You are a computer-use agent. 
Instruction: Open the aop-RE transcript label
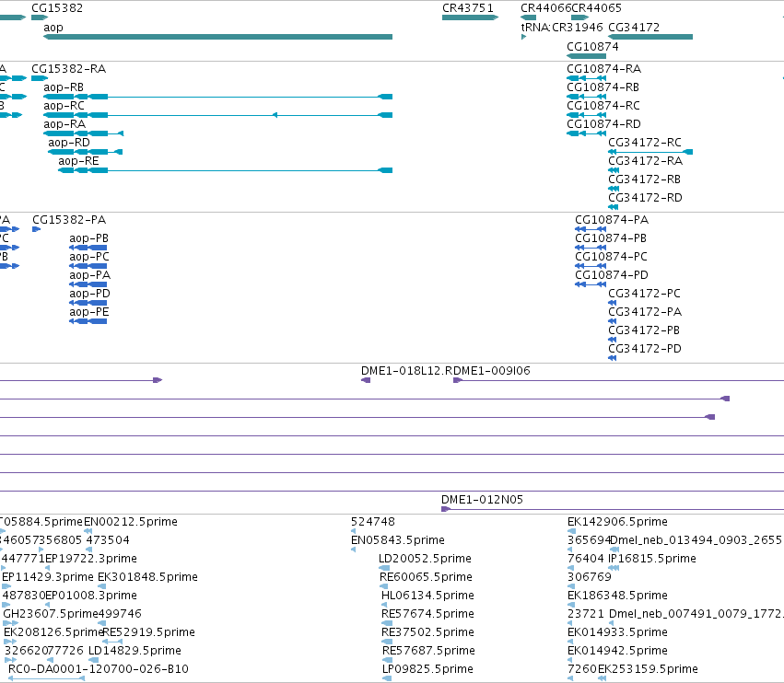(x=78, y=161)
